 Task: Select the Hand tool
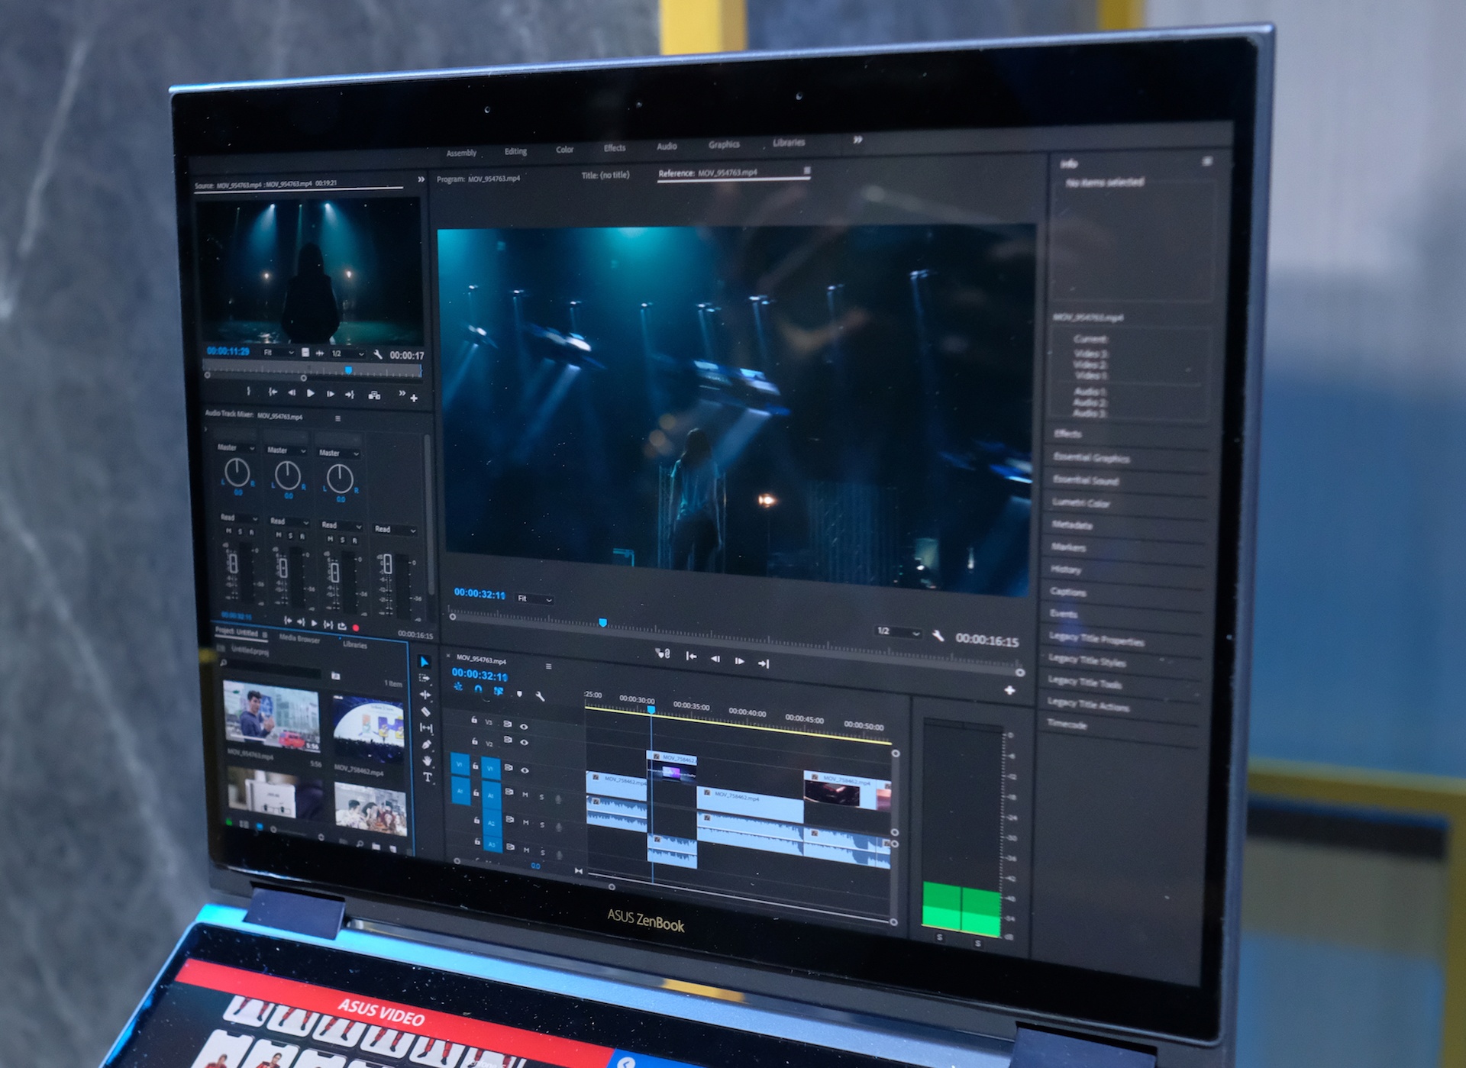(428, 760)
